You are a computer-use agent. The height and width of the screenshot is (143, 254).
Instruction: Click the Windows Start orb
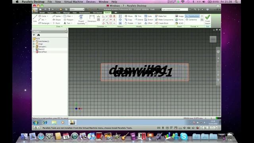pyautogui.click(x=36, y=122)
